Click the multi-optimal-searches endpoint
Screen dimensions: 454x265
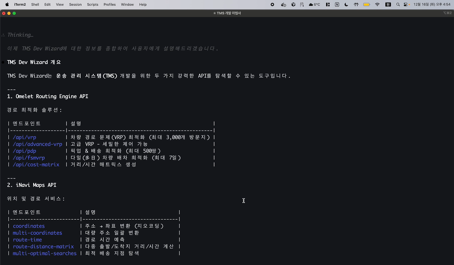(x=45, y=253)
